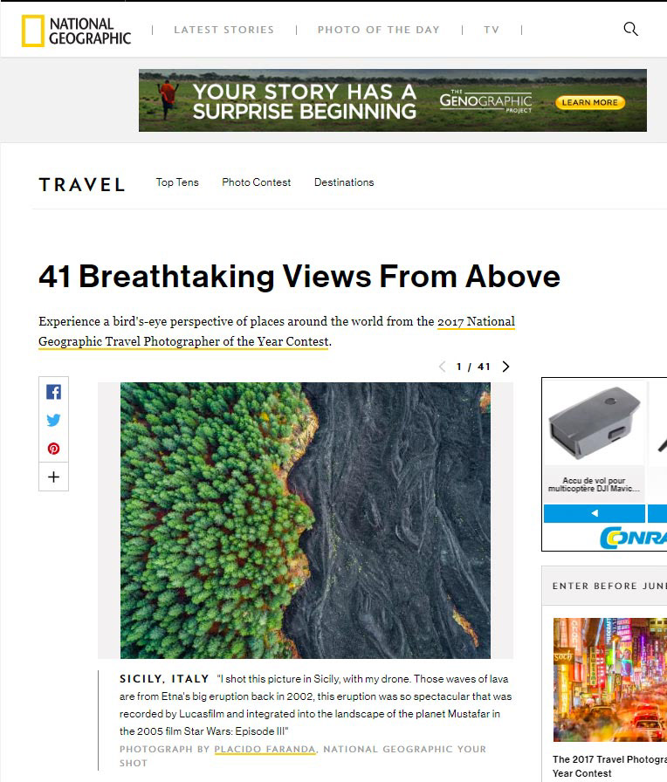The height and width of the screenshot is (782, 667).
Task: Open the TV menu item
Action: click(x=492, y=30)
